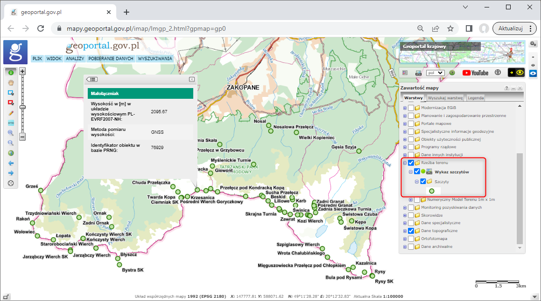Activate the hand pan tool
The width and height of the screenshot is (541, 301).
pos(10,82)
